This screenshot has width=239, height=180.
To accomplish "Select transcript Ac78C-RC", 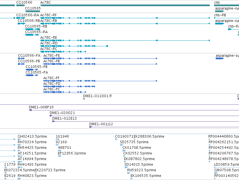I will (63, 52).
